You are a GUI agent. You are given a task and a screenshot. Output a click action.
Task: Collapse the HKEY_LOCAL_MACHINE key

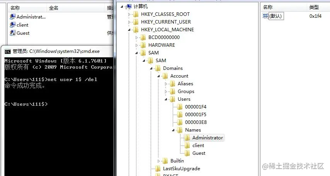tap(129, 30)
